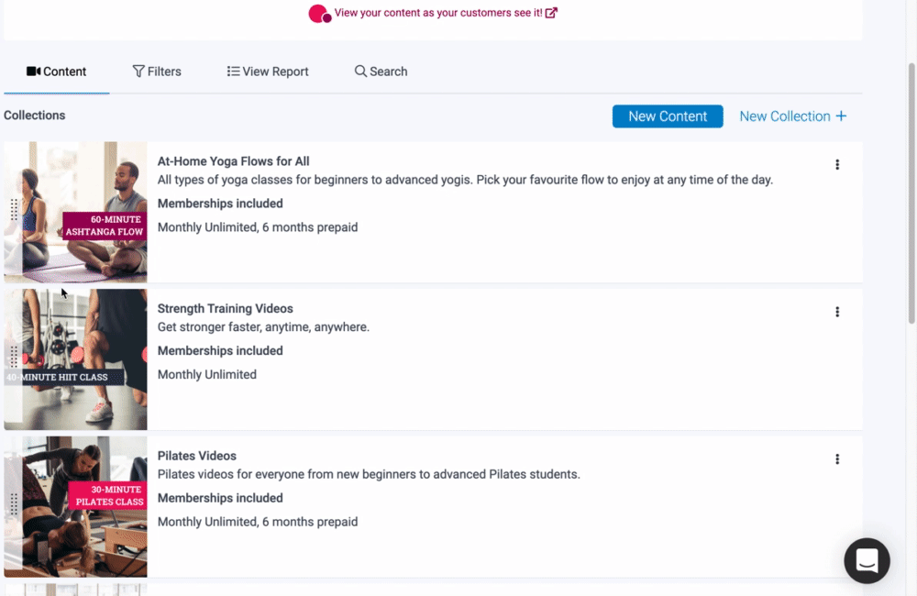Viewport: 917px width, 596px height.
Task: Switch to the View Report tab
Action: pyautogui.click(x=268, y=72)
